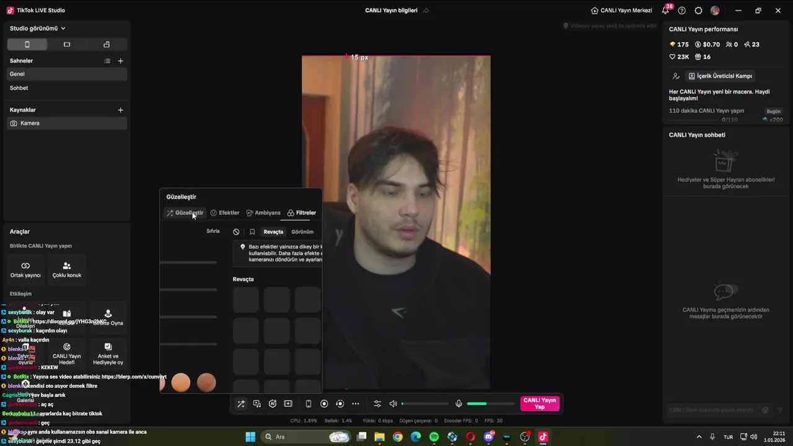
Task: Click the $0.70 earnings stat
Action: (708, 45)
